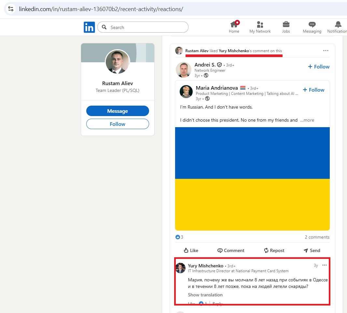Follow Maria Andrianova

pyautogui.click(x=313, y=90)
